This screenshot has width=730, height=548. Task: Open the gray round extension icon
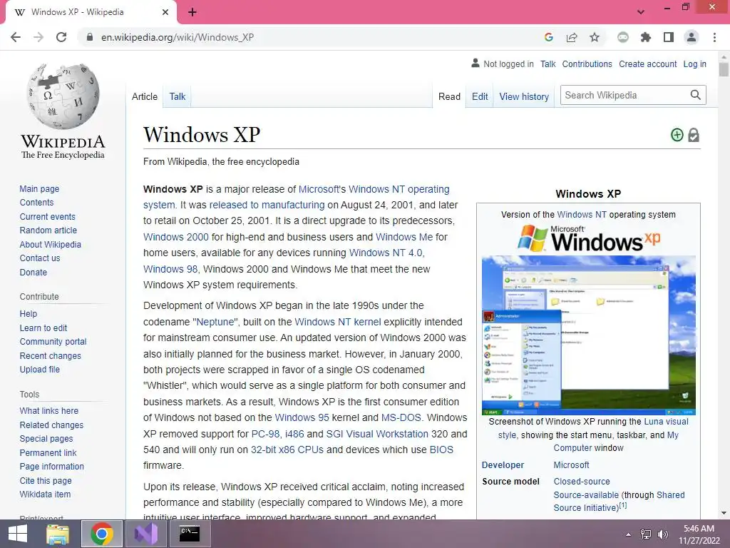623,37
